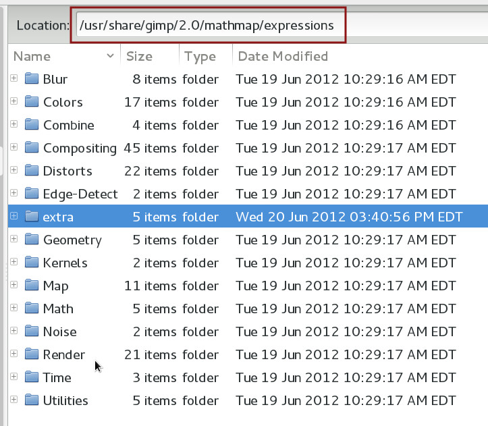The width and height of the screenshot is (488, 426).
Task: Expand the Blur folder tree node
Action: (x=13, y=78)
